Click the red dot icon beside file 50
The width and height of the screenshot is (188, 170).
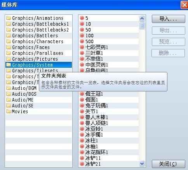(82, 30)
